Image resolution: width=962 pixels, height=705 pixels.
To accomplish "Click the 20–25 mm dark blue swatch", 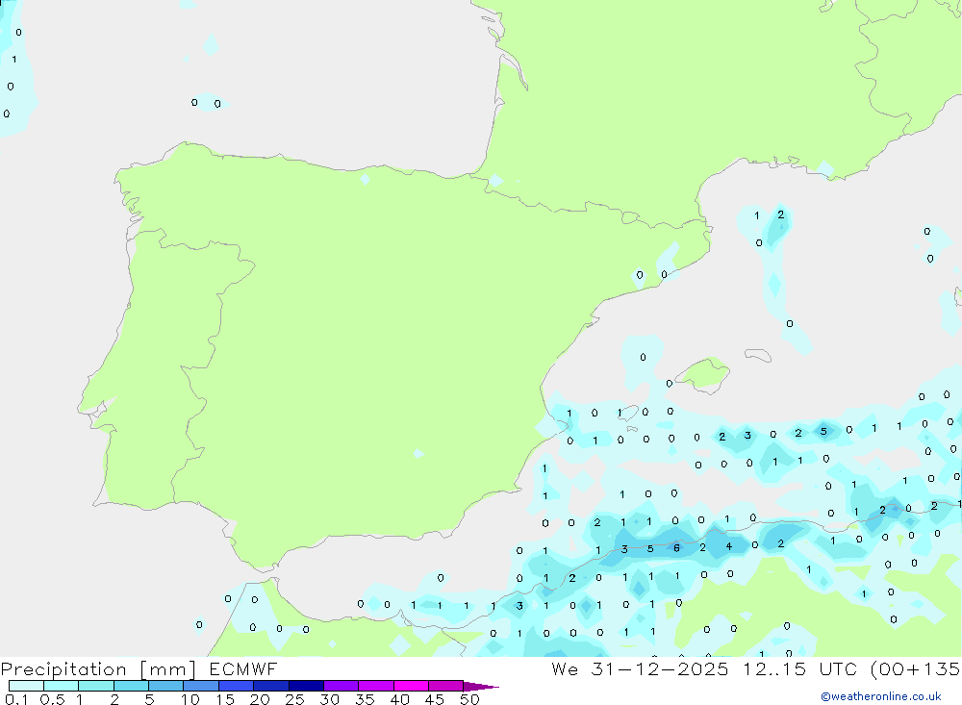I will (271, 686).
